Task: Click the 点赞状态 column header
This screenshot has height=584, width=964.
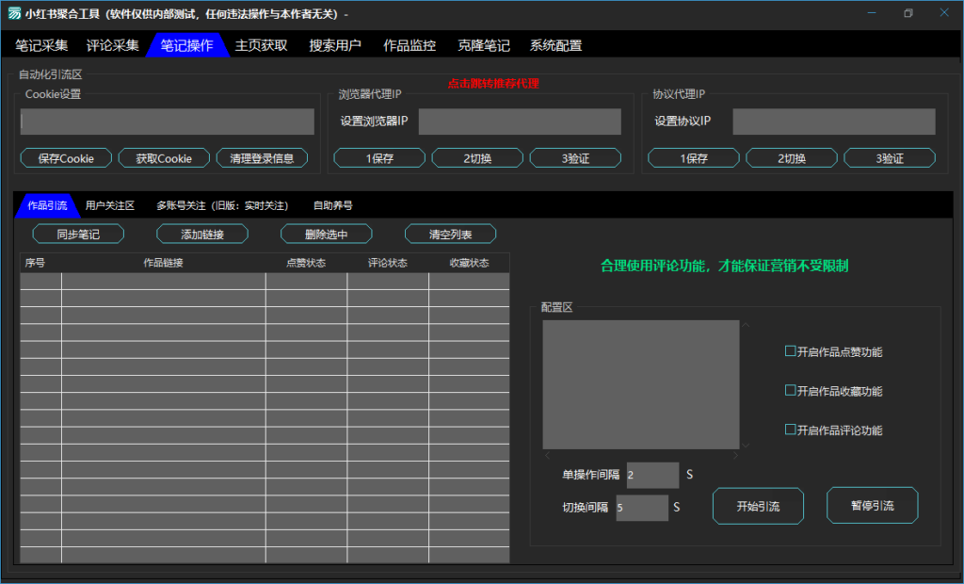Action: [306, 263]
